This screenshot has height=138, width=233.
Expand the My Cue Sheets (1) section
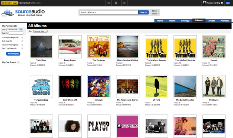11,62
